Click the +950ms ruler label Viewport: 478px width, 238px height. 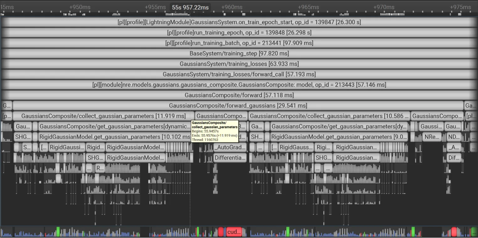coord(80,7)
